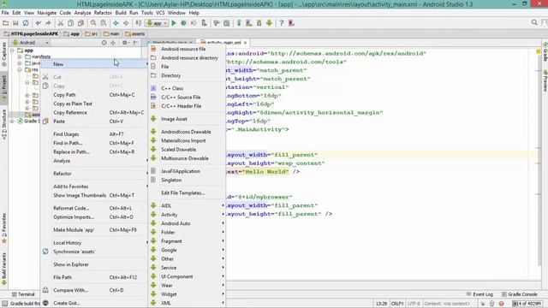The image size is (548, 308).
Task: Click the yellow warning marker in editor gutter
Action: click(x=539, y=51)
